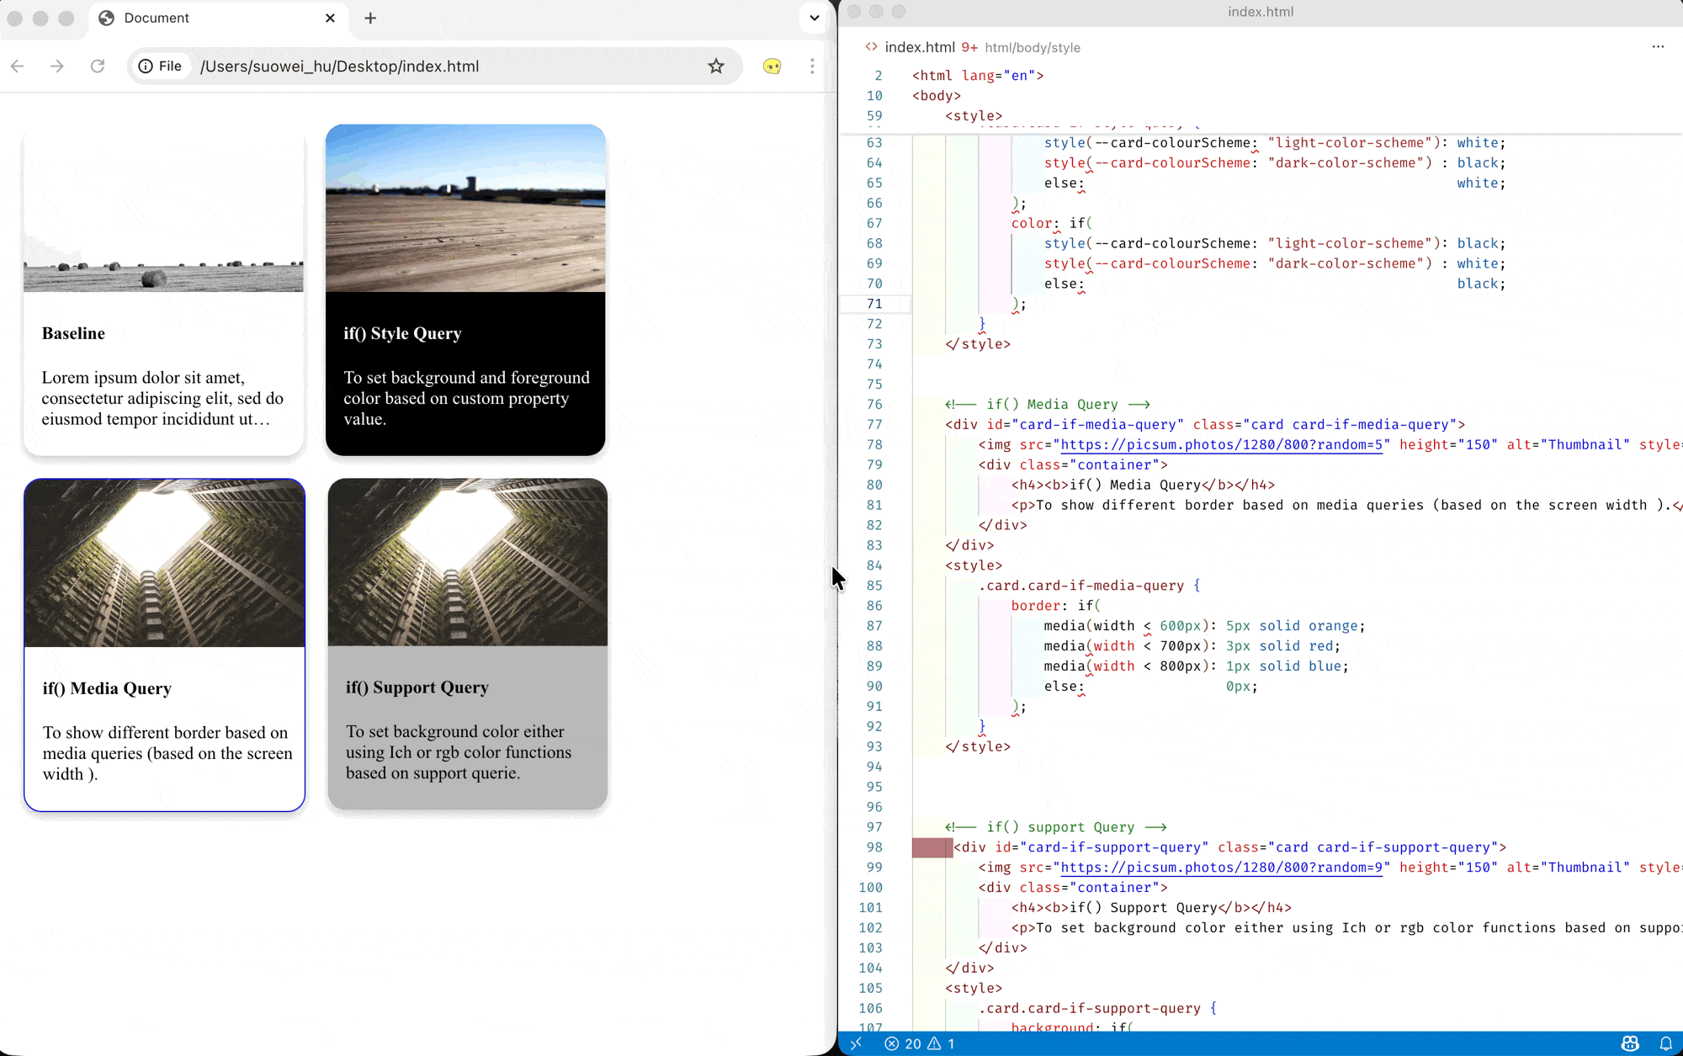This screenshot has width=1683, height=1056.
Task: Click the browser reload page icon
Action: point(98,66)
